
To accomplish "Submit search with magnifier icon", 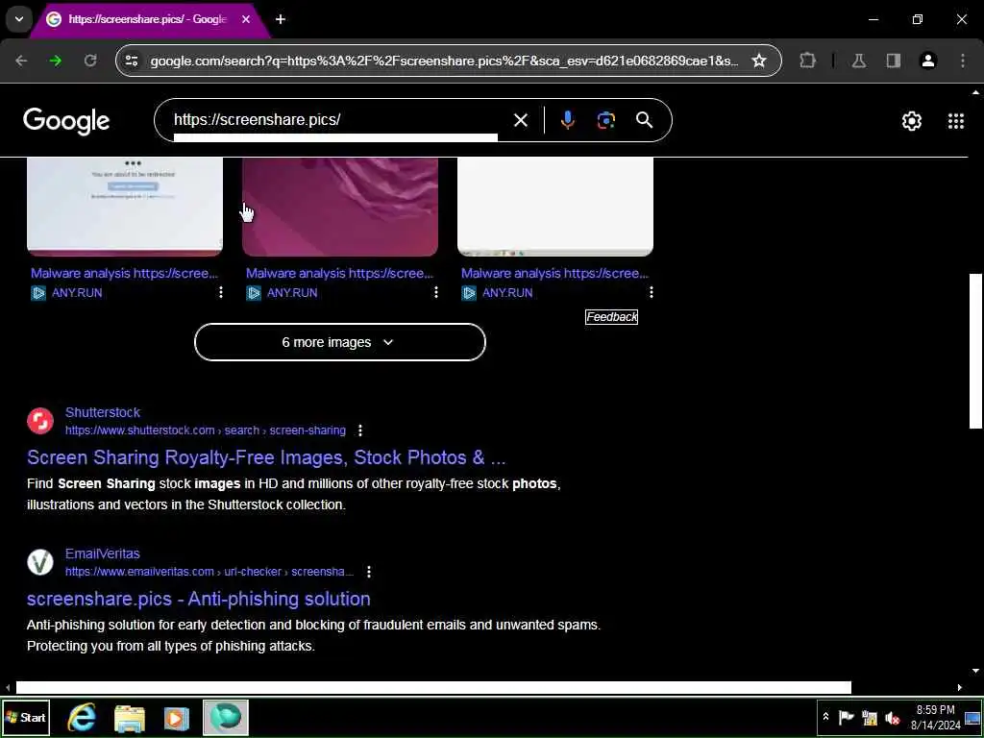I will 645,120.
